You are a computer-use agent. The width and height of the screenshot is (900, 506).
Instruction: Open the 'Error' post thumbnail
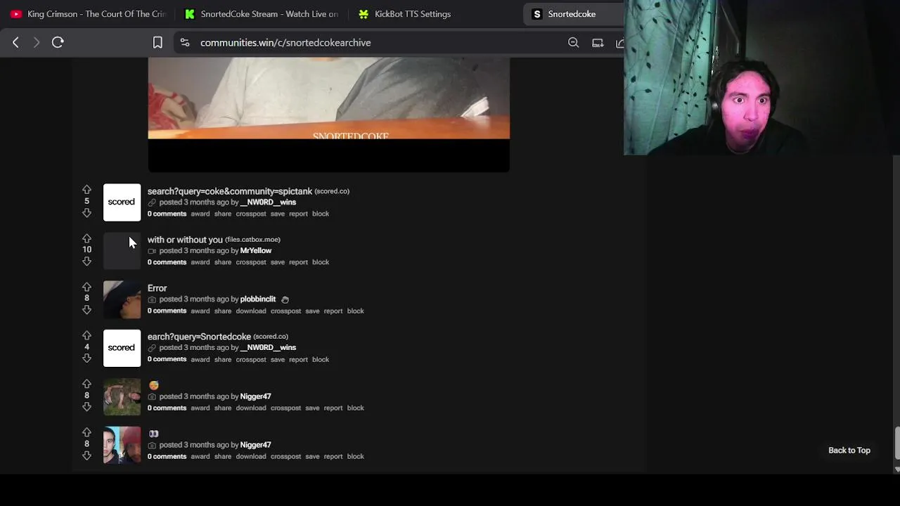tap(122, 299)
